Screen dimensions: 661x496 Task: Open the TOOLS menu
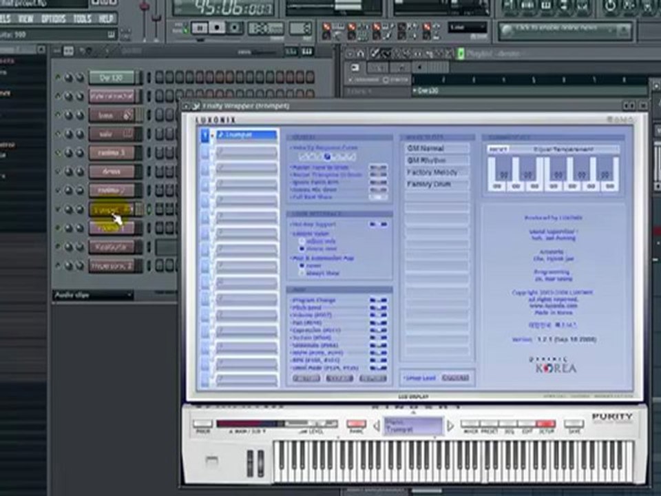click(x=82, y=19)
